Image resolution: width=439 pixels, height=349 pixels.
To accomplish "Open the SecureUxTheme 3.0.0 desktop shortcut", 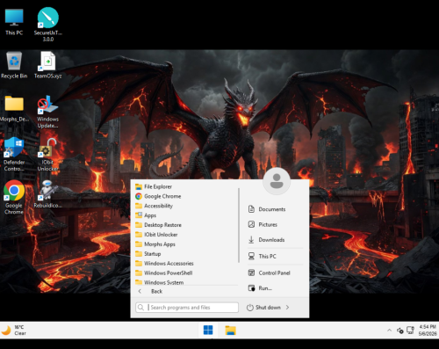I will pyautogui.click(x=48, y=25).
